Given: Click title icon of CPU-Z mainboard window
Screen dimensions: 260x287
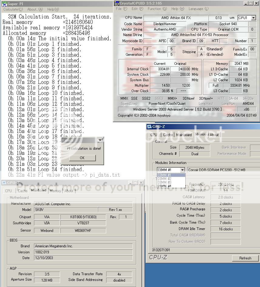Looking at the screenshot, I should click(4, 183).
